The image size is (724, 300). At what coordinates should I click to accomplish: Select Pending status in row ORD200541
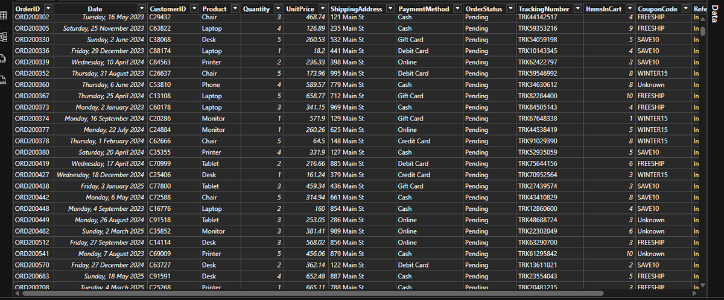coord(489,253)
